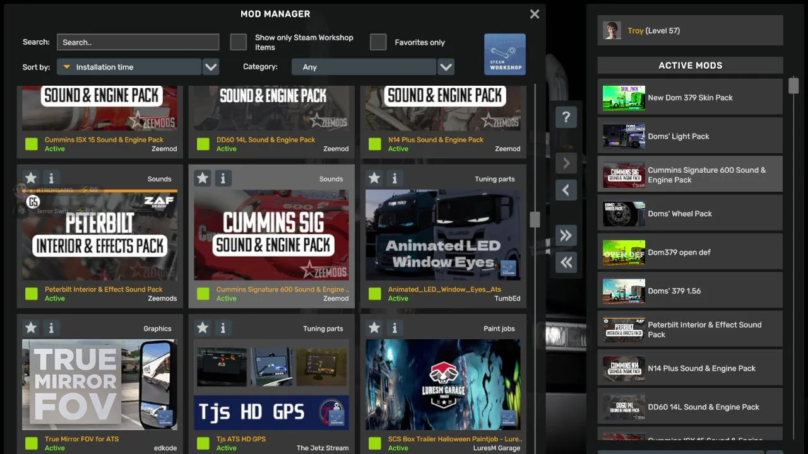The image size is (808, 454).
Task: Select Peterbilt Interior & Effect in active mods
Action: 690,330
